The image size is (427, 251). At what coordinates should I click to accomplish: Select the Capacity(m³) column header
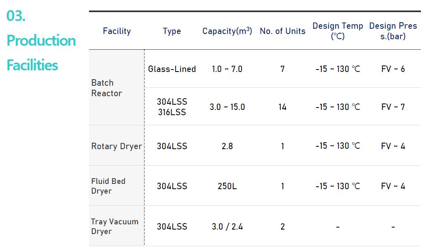pos(227,31)
